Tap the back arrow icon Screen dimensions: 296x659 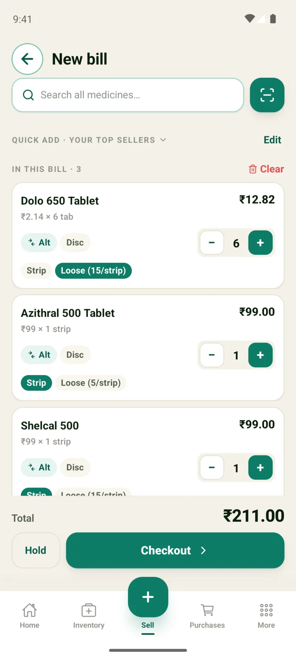point(27,59)
